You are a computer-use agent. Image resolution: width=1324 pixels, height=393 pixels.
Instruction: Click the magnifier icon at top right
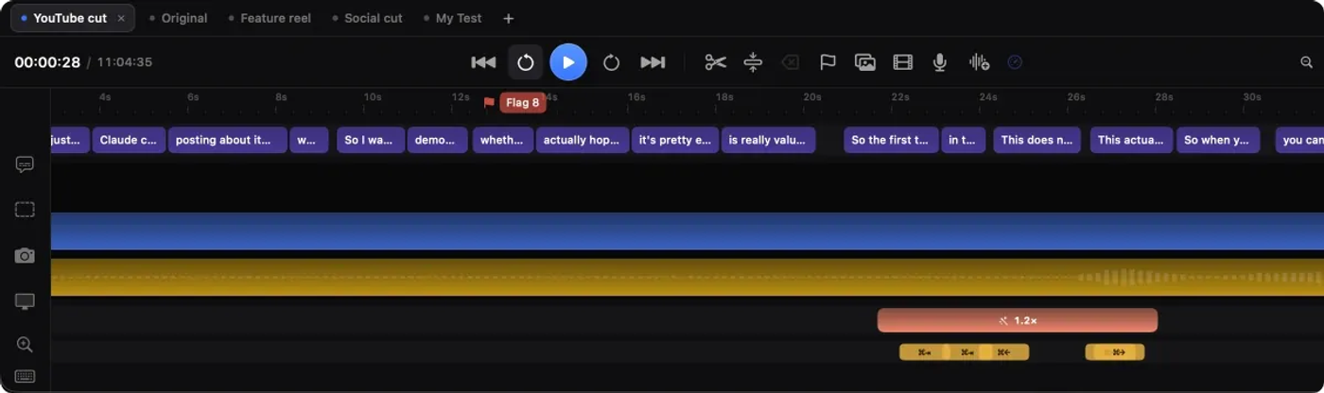click(1307, 62)
